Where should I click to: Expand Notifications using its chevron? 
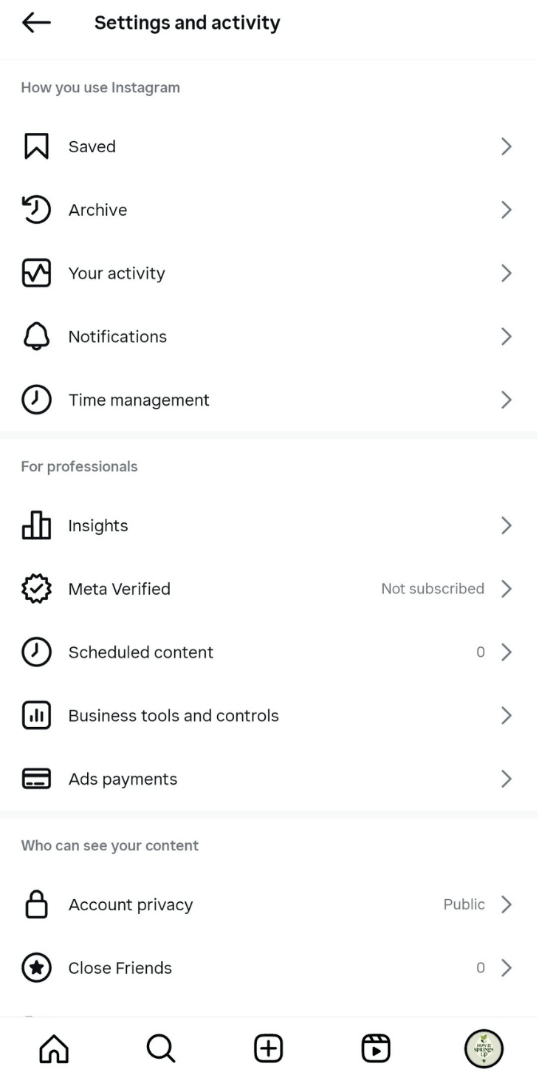tap(506, 337)
